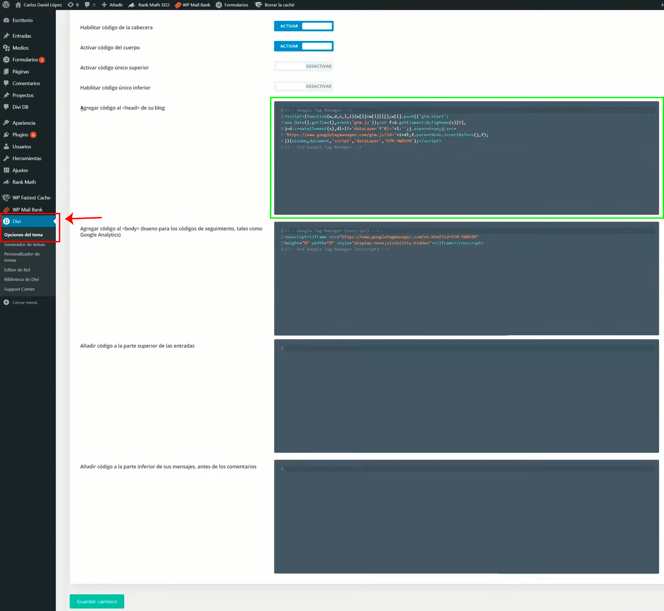Open the comments bubble icon in admin bar

(x=87, y=5)
